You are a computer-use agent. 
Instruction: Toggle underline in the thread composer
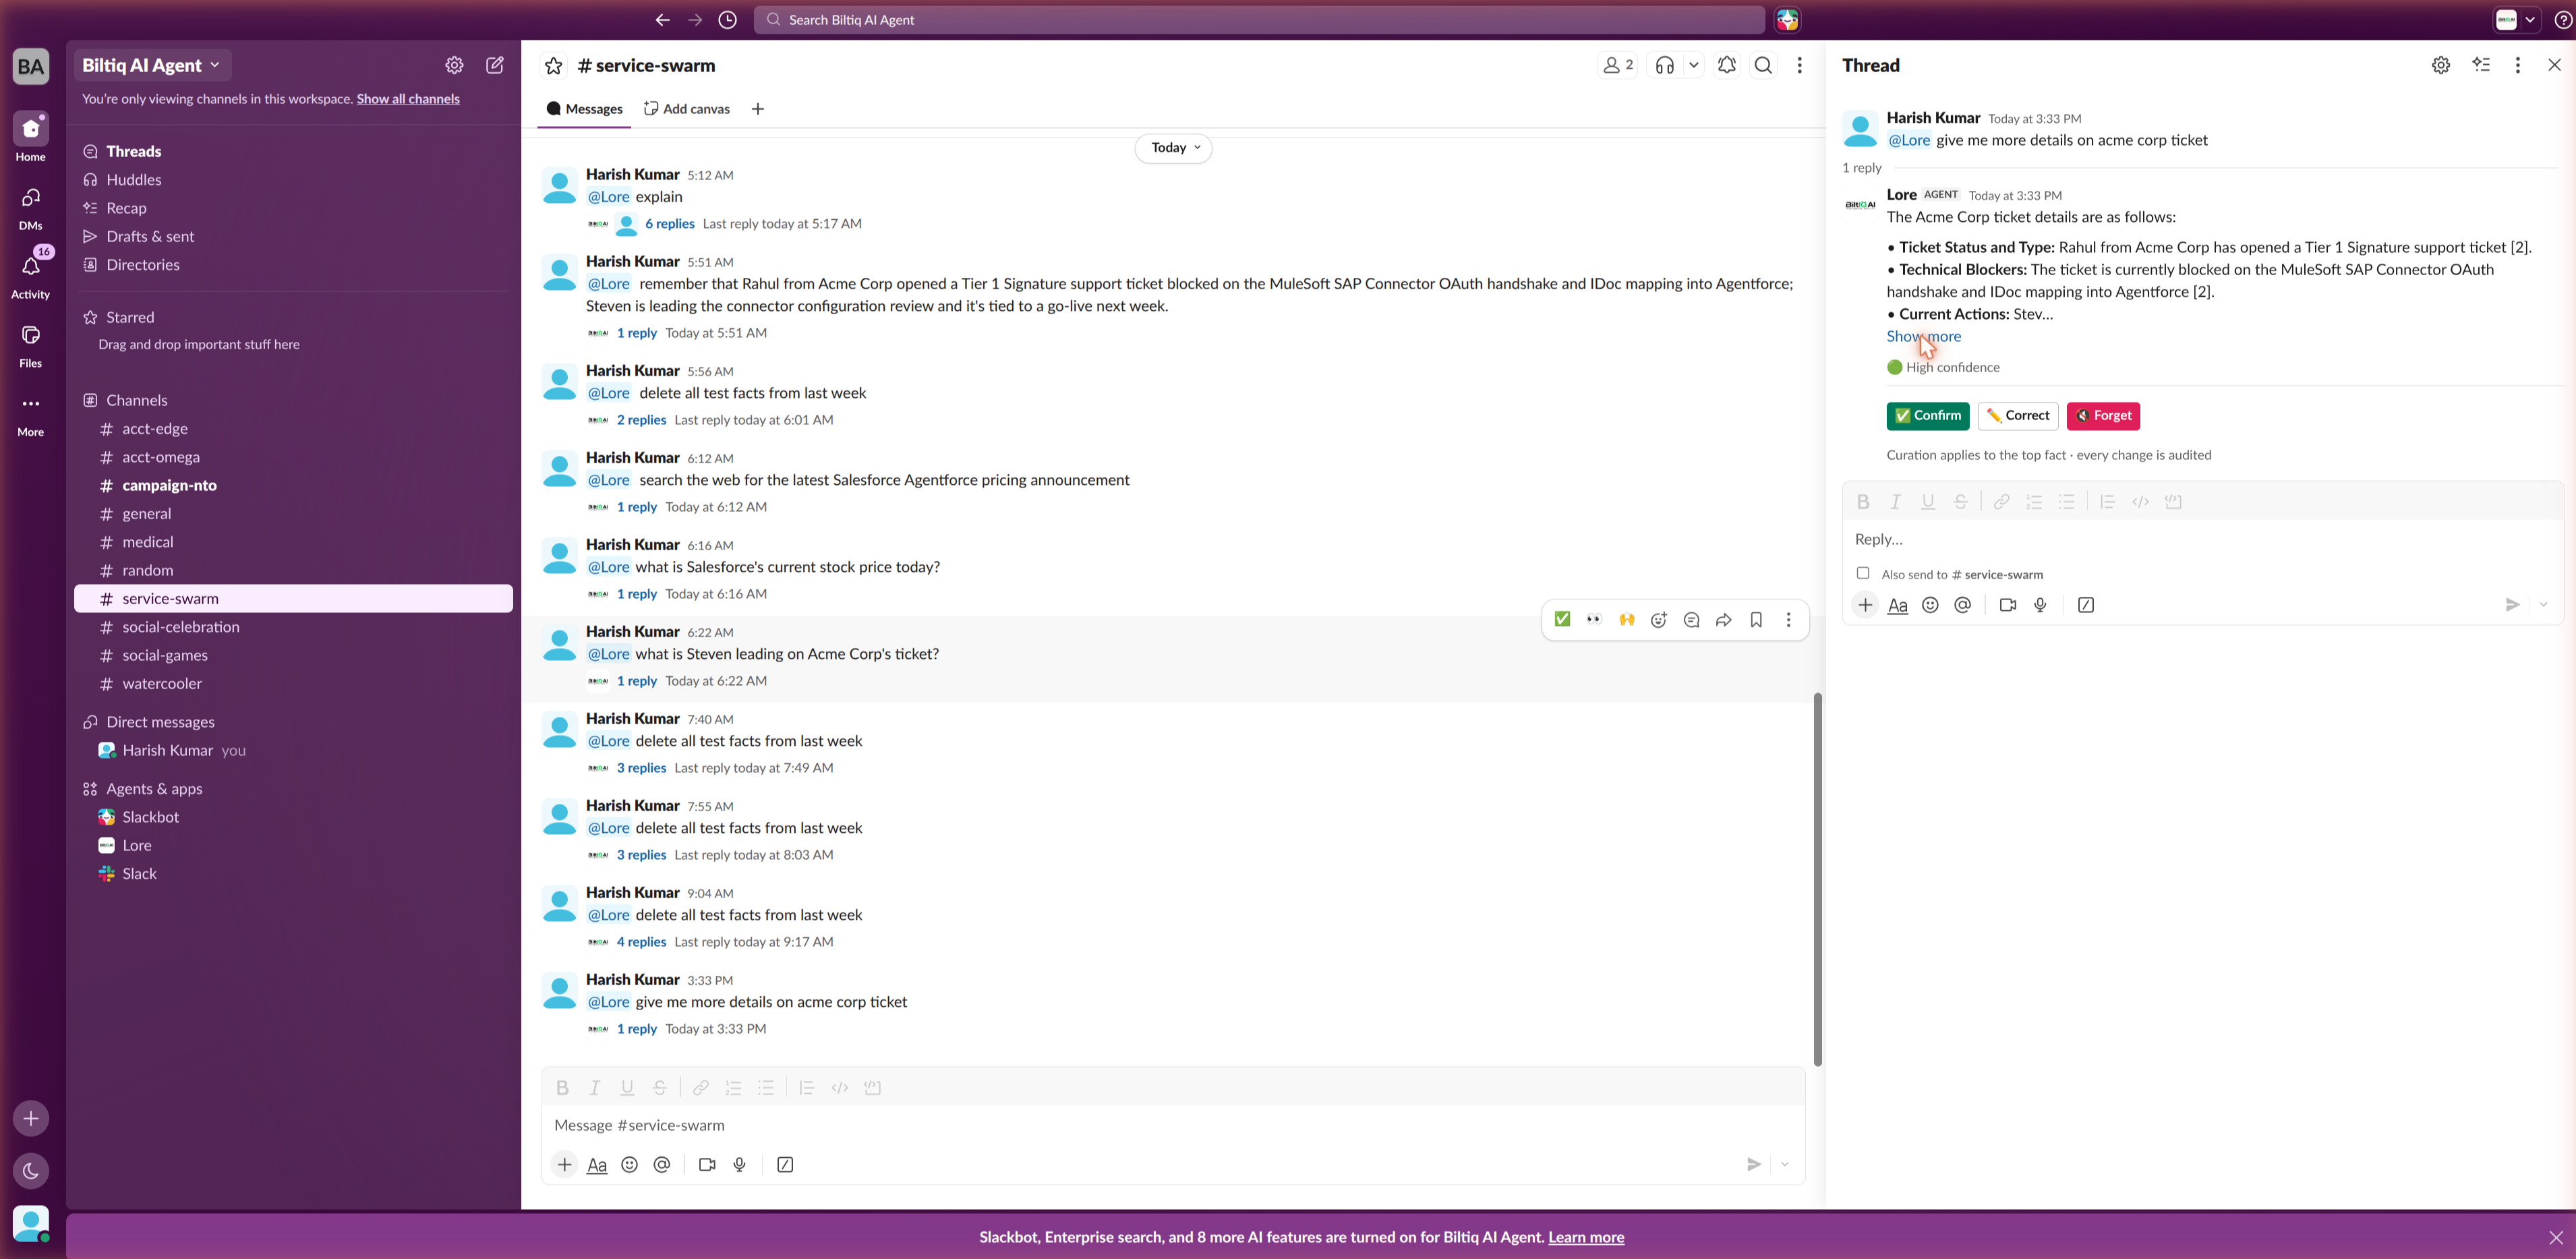pos(1928,502)
